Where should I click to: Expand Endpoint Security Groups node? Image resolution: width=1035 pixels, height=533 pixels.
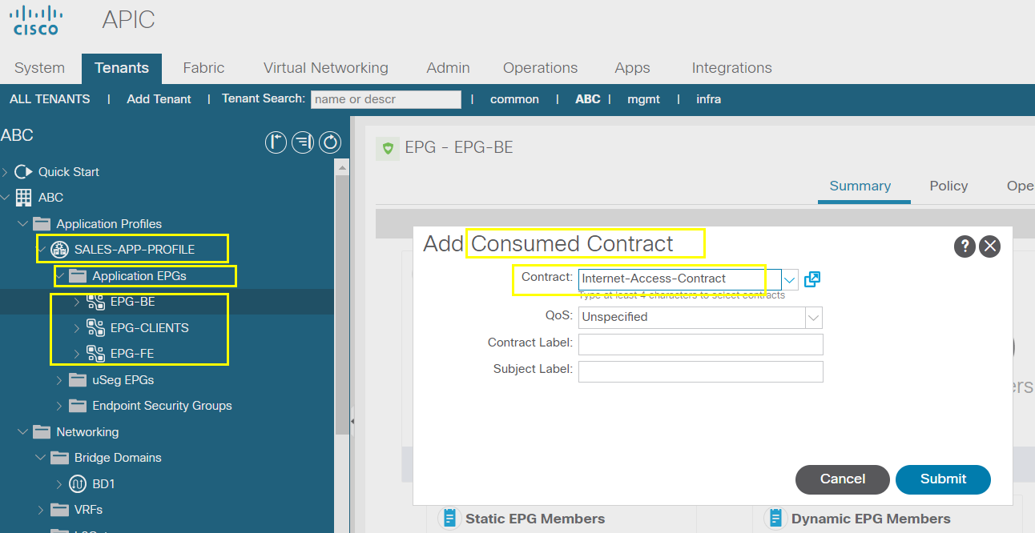59,406
